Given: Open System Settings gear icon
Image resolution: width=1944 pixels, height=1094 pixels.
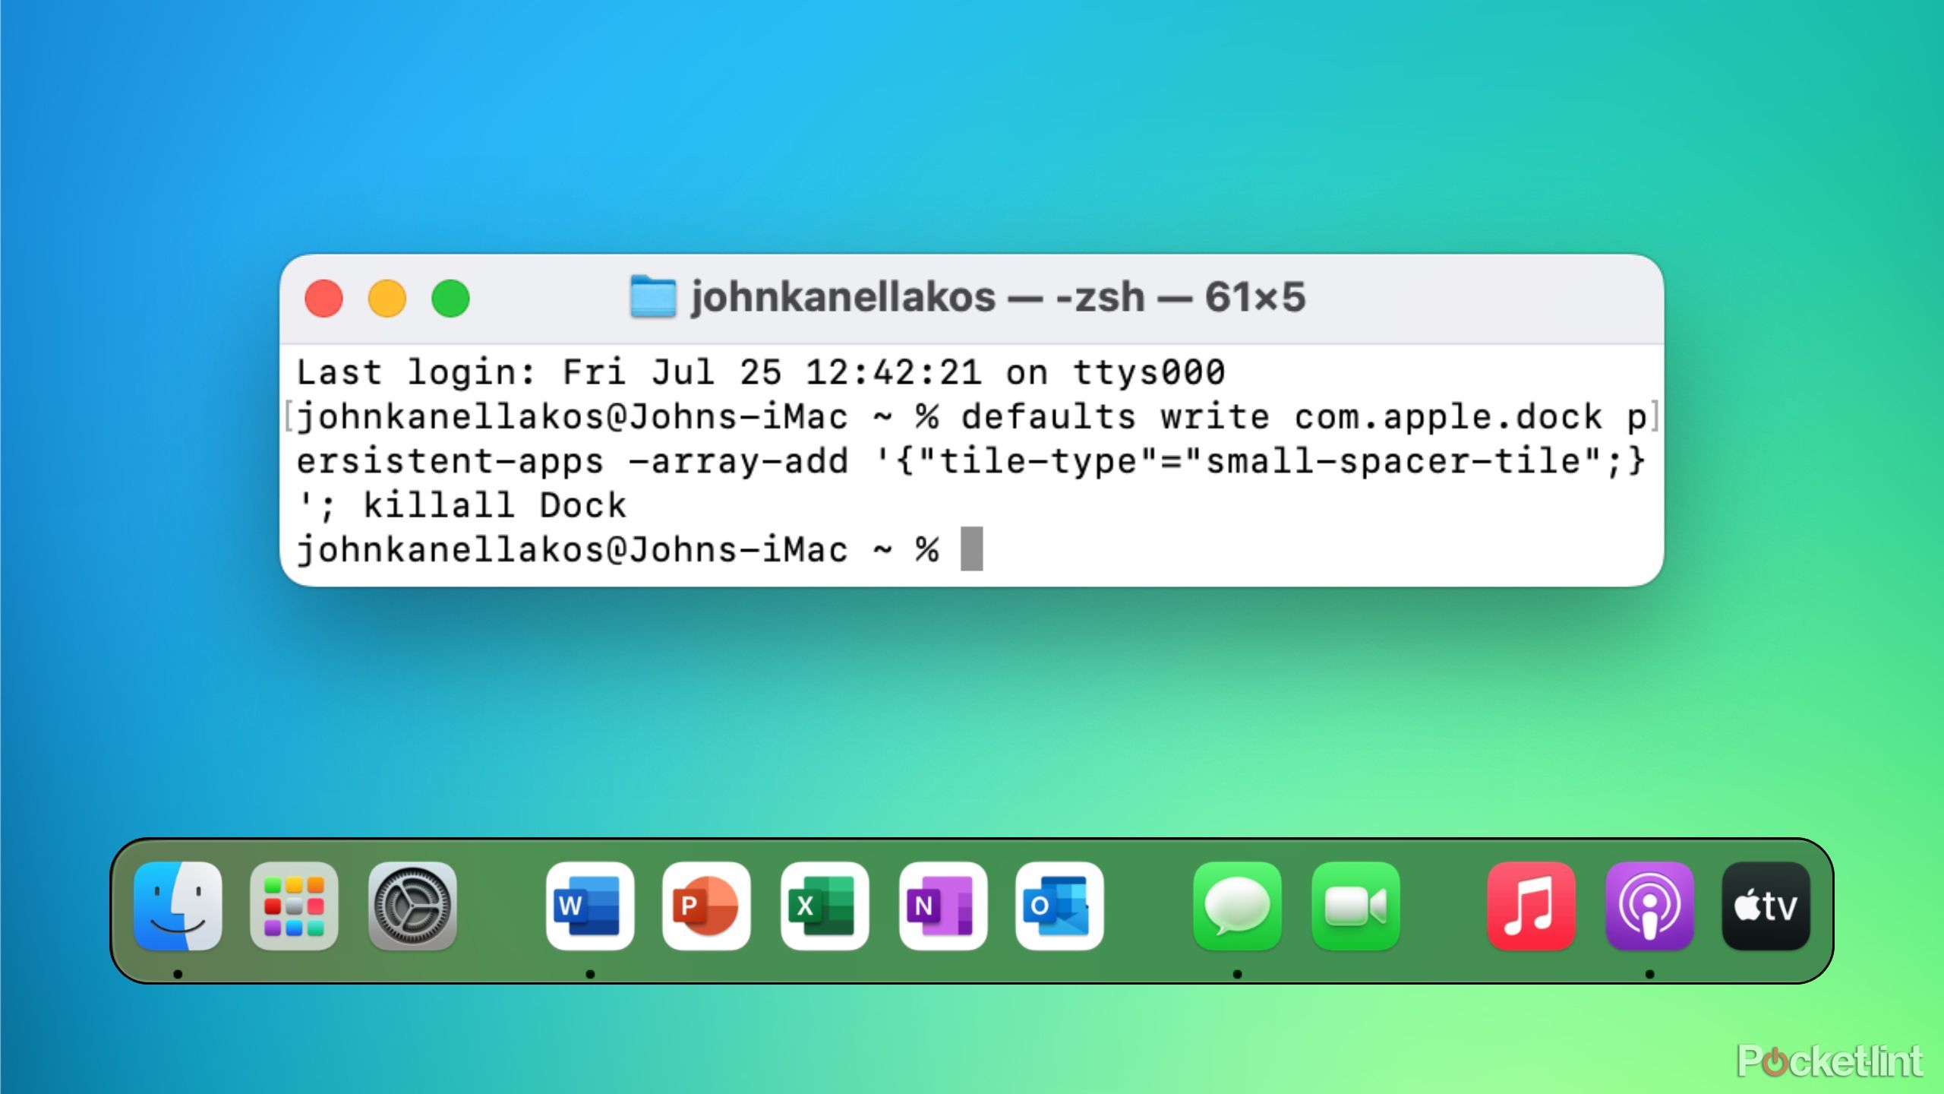Looking at the screenshot, I should pos(412,906).
